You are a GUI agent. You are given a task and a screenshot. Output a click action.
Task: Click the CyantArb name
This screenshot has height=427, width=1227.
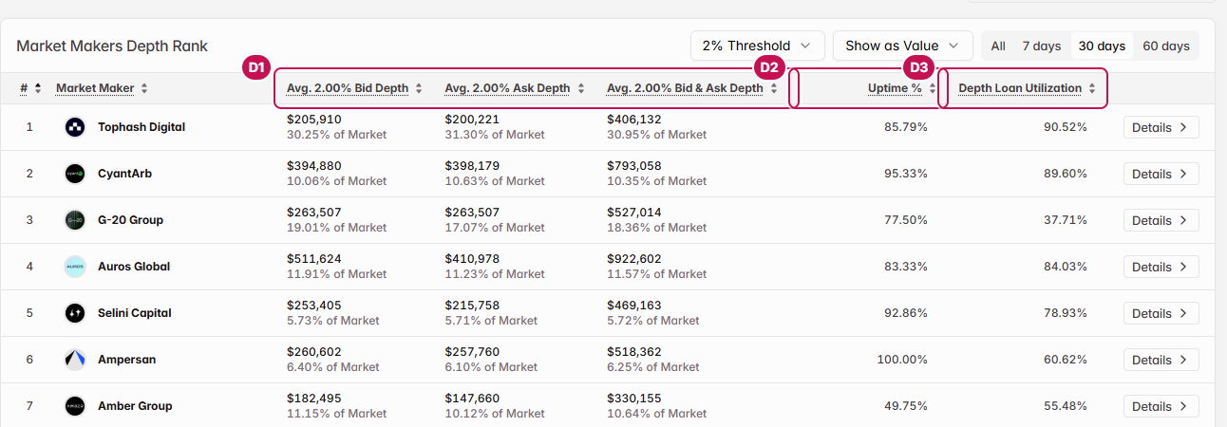click(x=124, y=174)
